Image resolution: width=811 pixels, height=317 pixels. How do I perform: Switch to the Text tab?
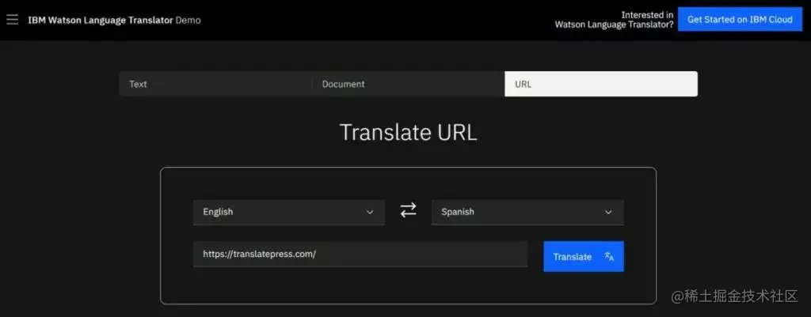[215, 84]
